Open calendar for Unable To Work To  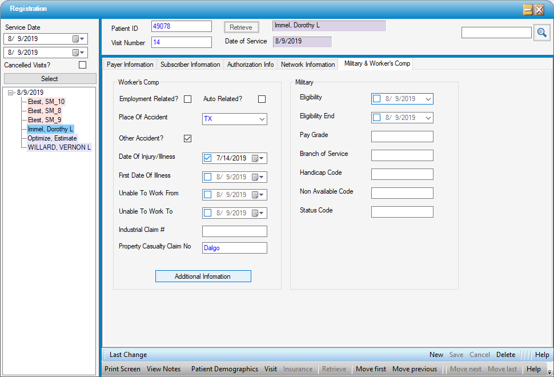point(258,213)
